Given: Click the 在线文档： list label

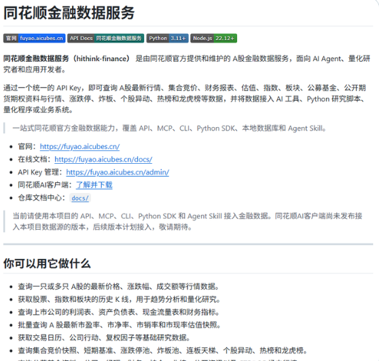Looking at the screenshot, I should 35,160.
